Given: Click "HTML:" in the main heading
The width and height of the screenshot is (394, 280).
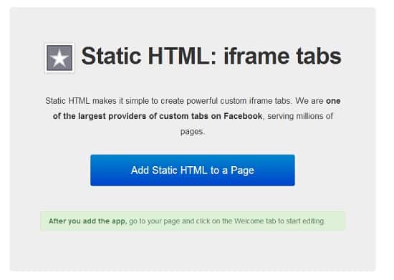Looking at the screenshot, I should tap(183, 56).
